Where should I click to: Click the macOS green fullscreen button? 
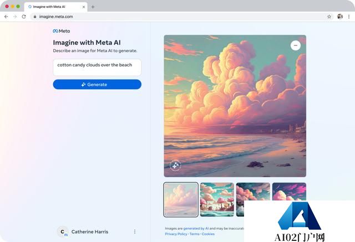18,7
